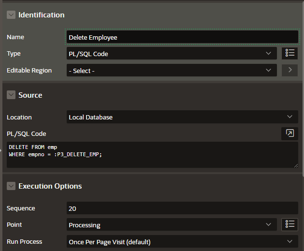Open quick pick list beside Type field
This screenshot has width=304, height=251.
pyautogui.click(x=290, y=53)
